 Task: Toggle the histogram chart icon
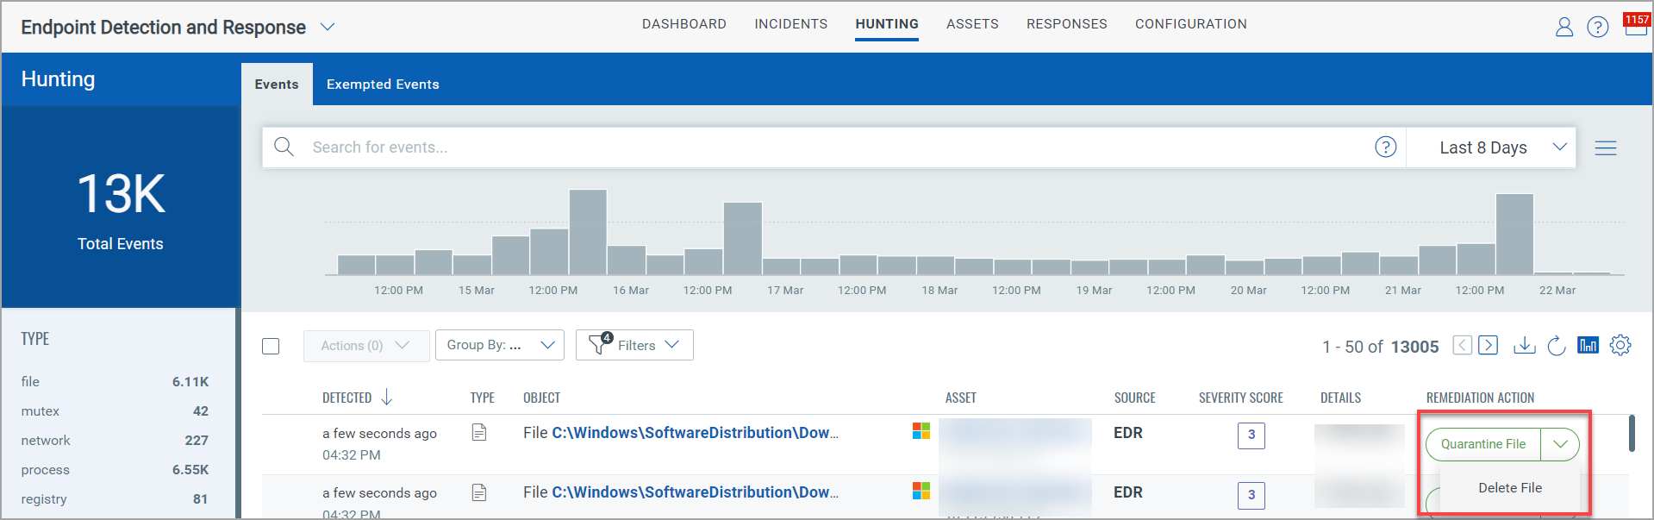(x=1587, y=345)
